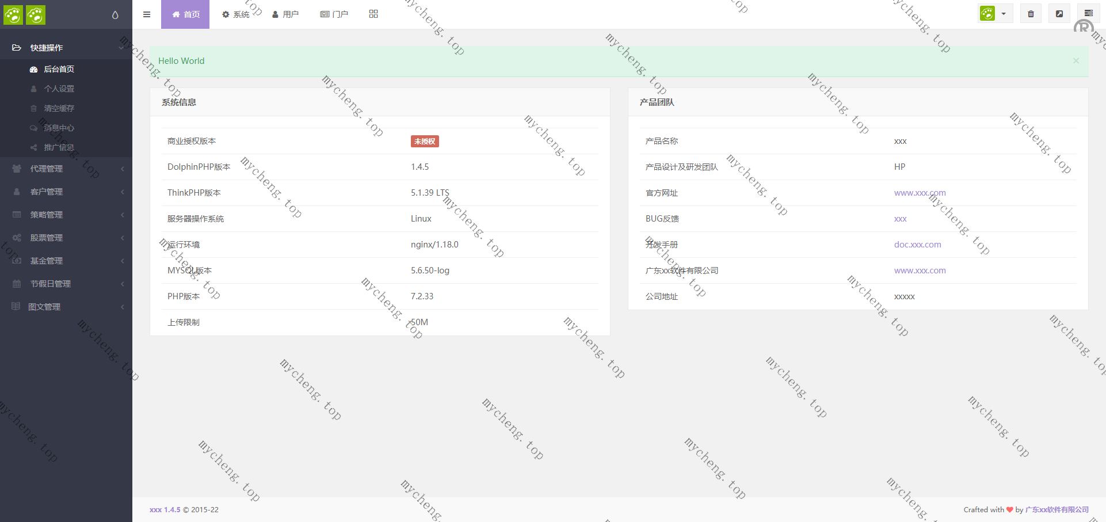Image resolution: width=1106 pixels, height=522 pixels.
Task: Dismiss the Hello World alert
Action: coord(1076,60)
